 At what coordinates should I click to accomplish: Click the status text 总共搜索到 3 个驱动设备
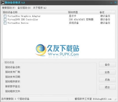click(16, 99)
